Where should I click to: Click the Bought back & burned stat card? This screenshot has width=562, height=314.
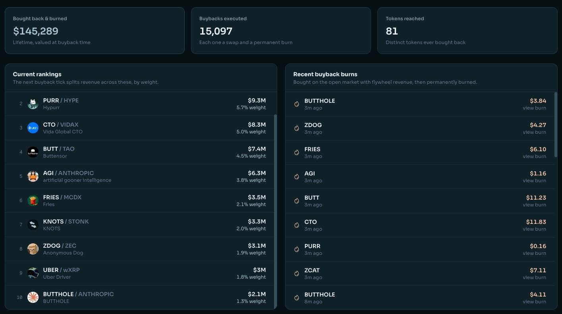point(95,31)
